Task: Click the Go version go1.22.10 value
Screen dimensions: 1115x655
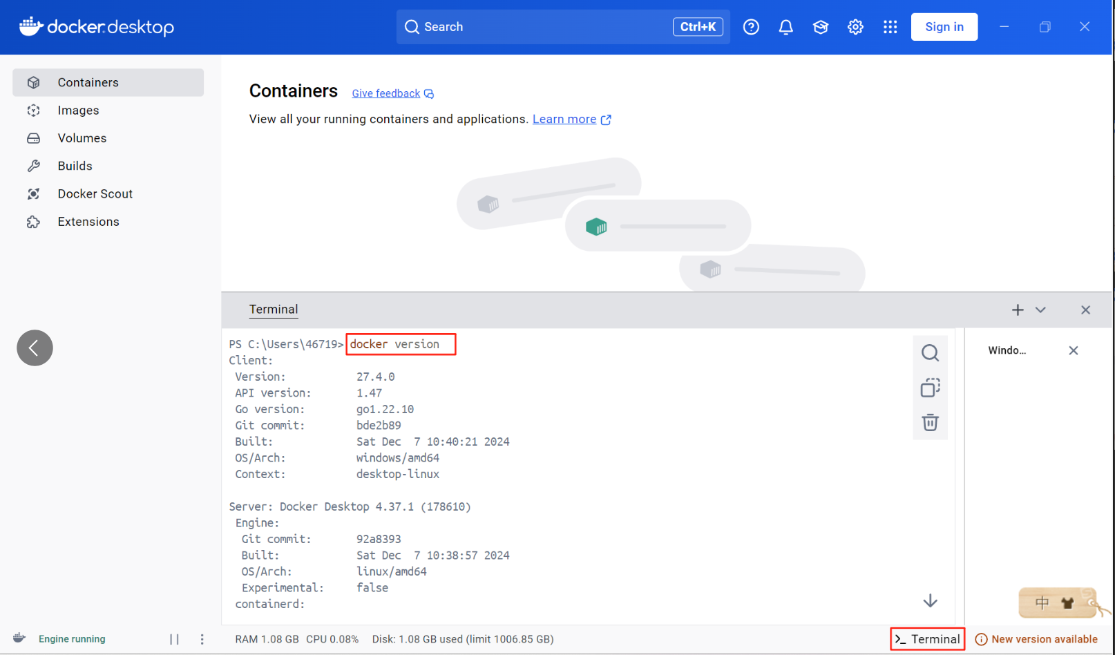Action: click(385, 409)
